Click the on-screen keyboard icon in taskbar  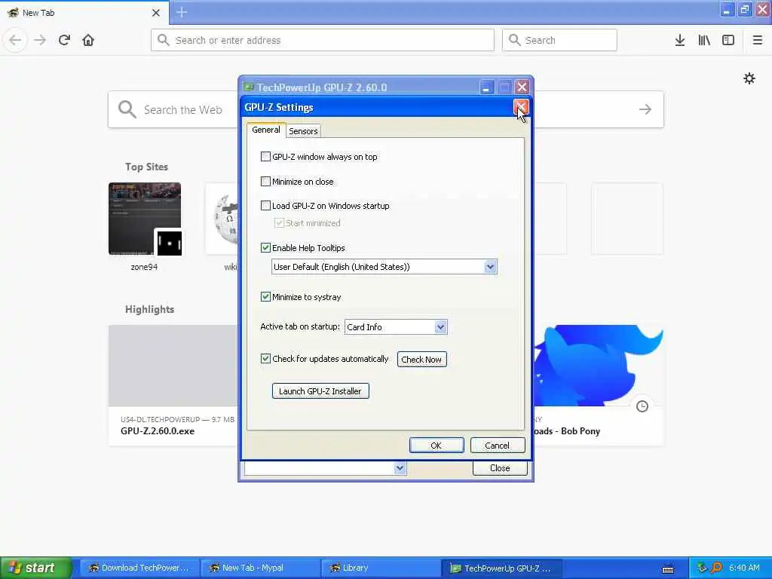pyautogui.click(x=668, y=568)
